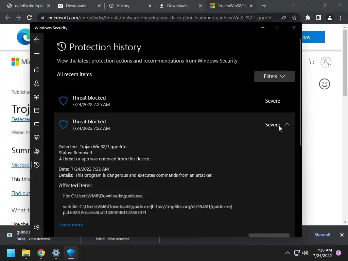348x261 pixels.
Task: Click the Microsoft link under Summary
Action: [21, 165]
